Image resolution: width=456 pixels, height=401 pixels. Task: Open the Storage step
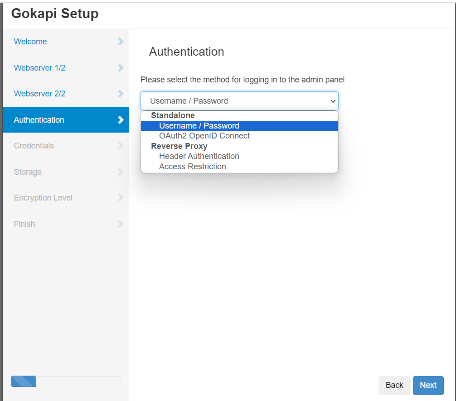[66, 172]
